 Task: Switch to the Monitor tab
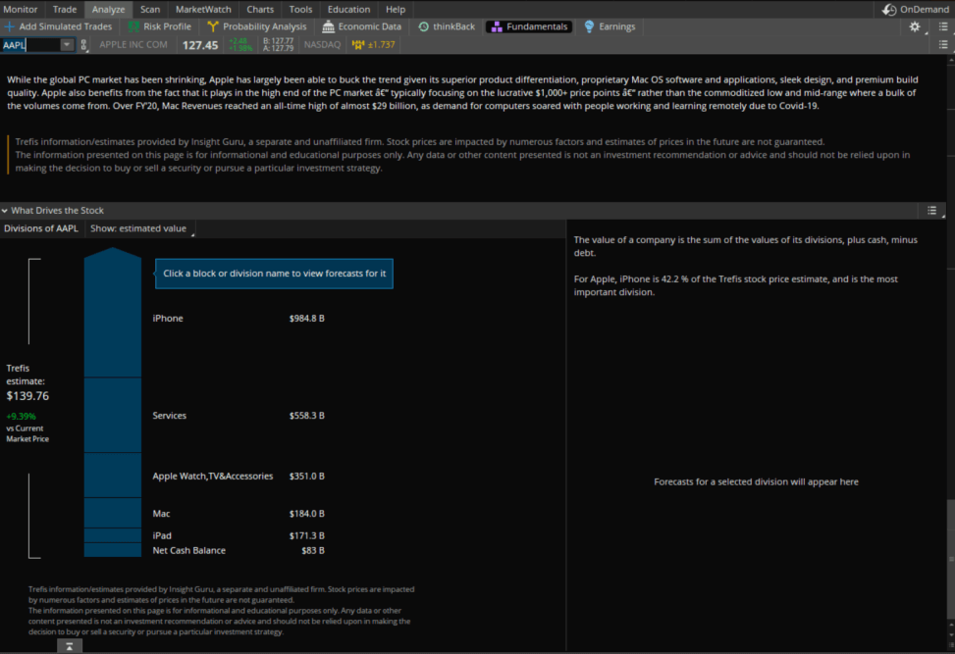pos(20,9)
